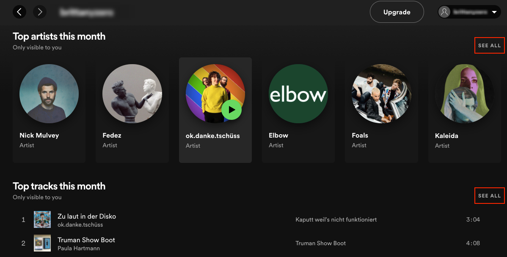Click the ok.danke.tschüss card title

(213, 136)
